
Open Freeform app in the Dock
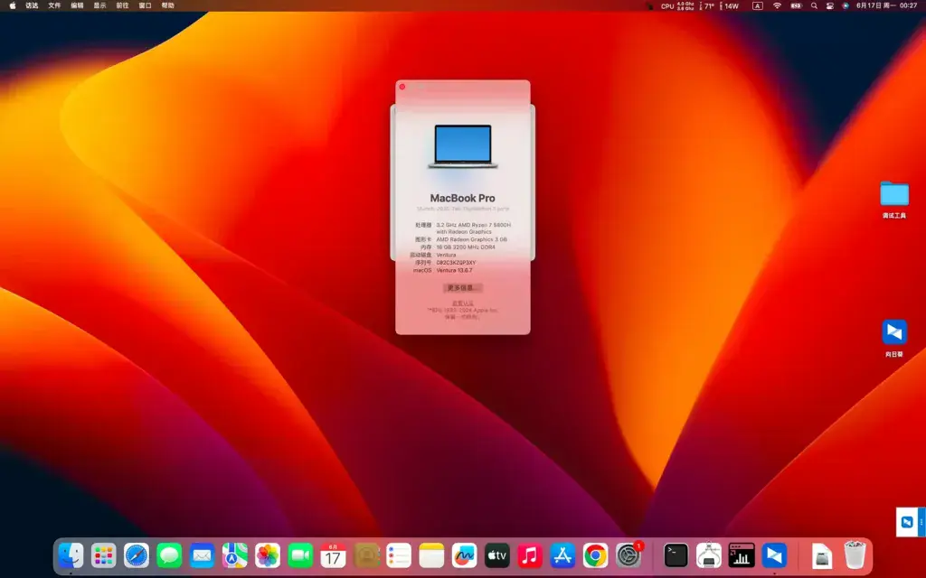[x=464, y=555]
